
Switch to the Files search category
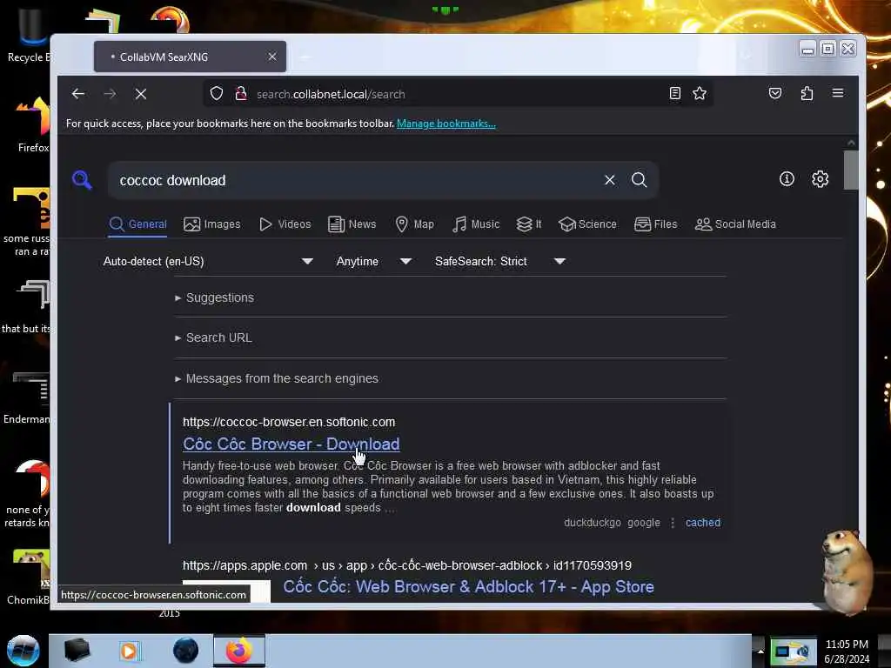tap(655, 224)
